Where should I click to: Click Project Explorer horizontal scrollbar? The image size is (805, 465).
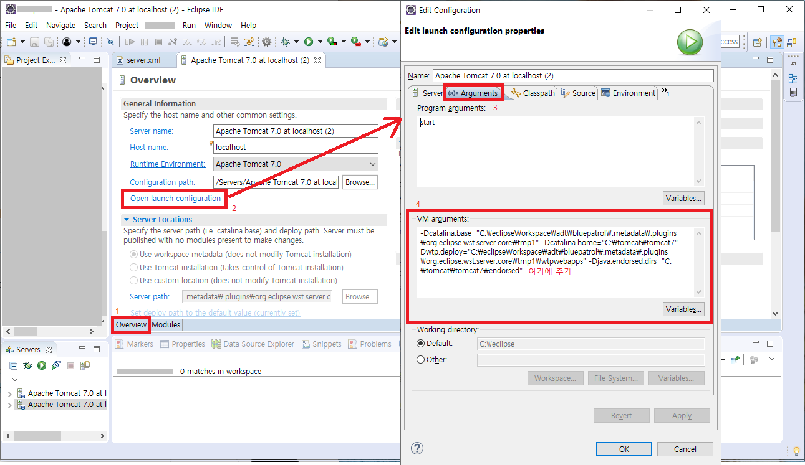click(x=49, y=332)
